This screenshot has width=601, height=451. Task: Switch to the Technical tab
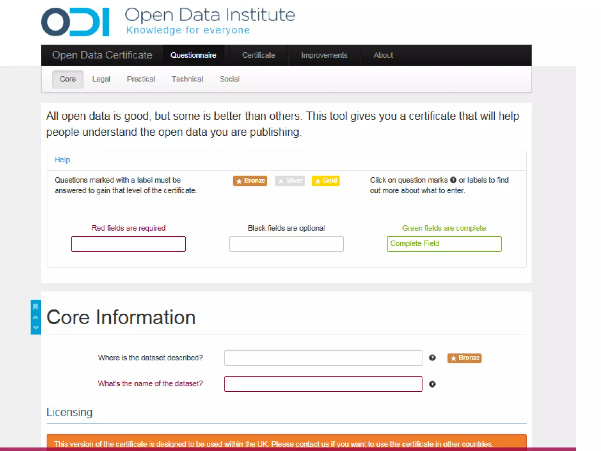[x=187, y=79]
